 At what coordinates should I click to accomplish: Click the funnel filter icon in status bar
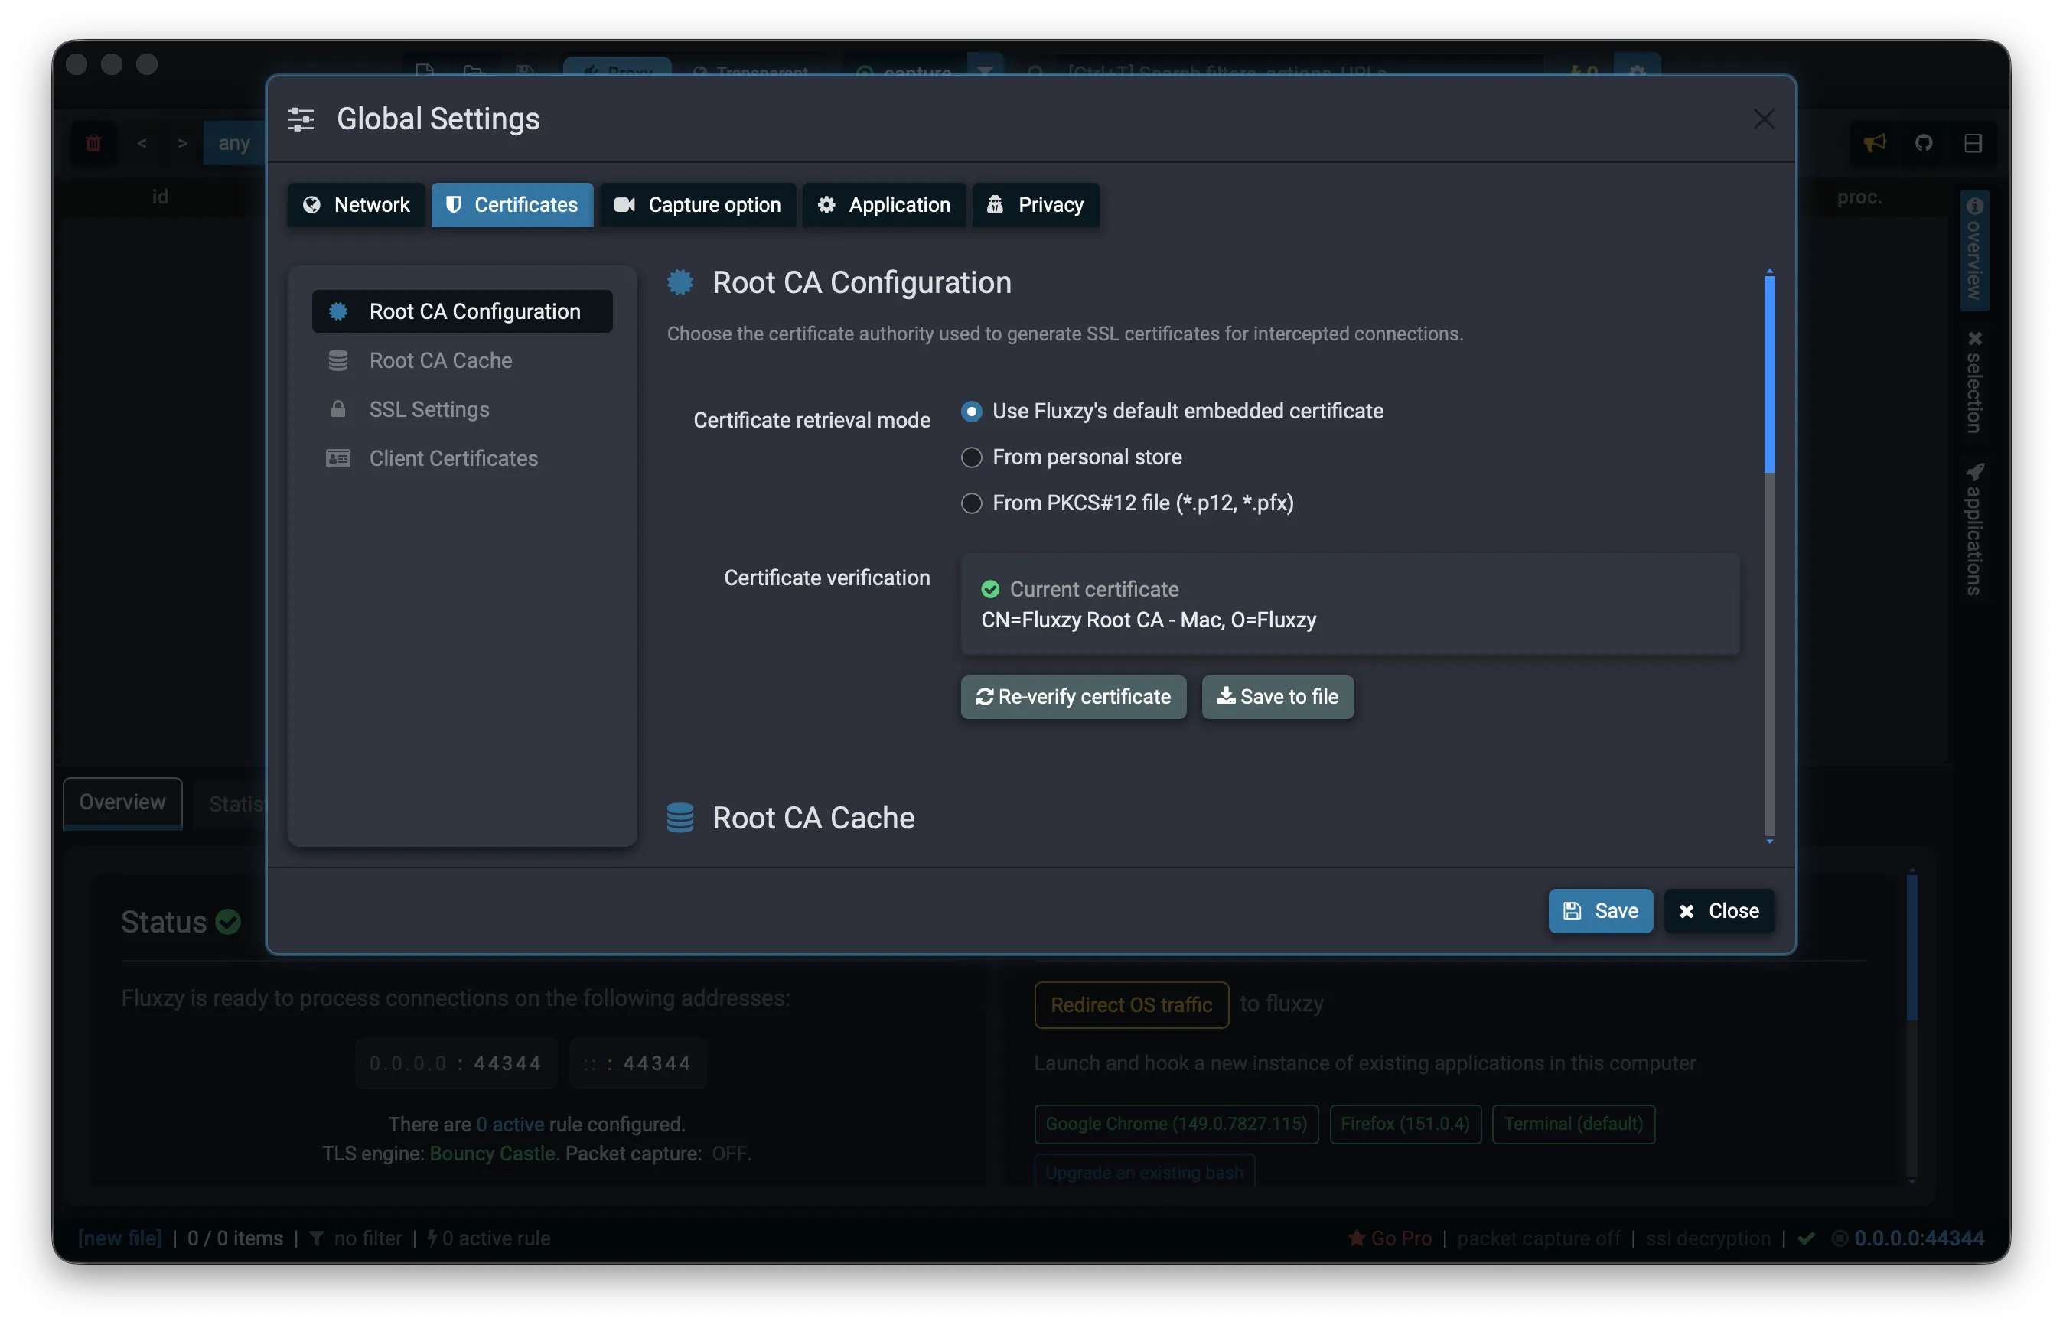(x=317, y=1238)
